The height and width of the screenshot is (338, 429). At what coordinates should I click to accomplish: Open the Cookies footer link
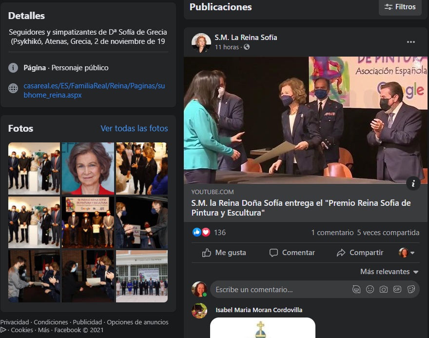tap(22, 330)
